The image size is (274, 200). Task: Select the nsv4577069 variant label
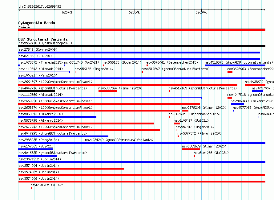253,108
